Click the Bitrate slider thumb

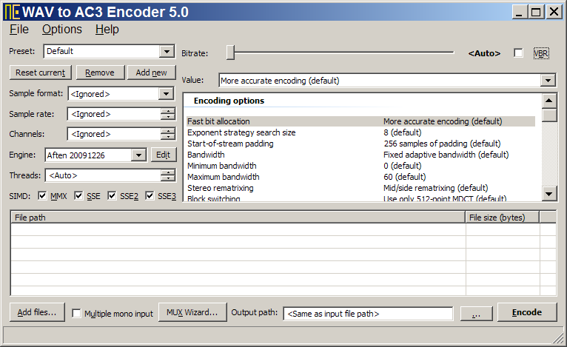pos(231,53)
